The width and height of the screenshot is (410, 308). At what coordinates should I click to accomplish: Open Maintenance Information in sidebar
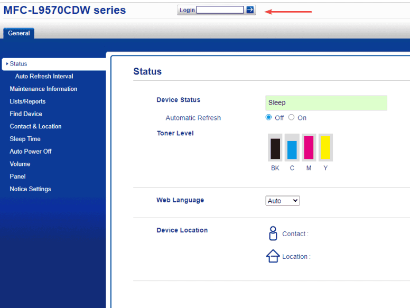(43, 89)
